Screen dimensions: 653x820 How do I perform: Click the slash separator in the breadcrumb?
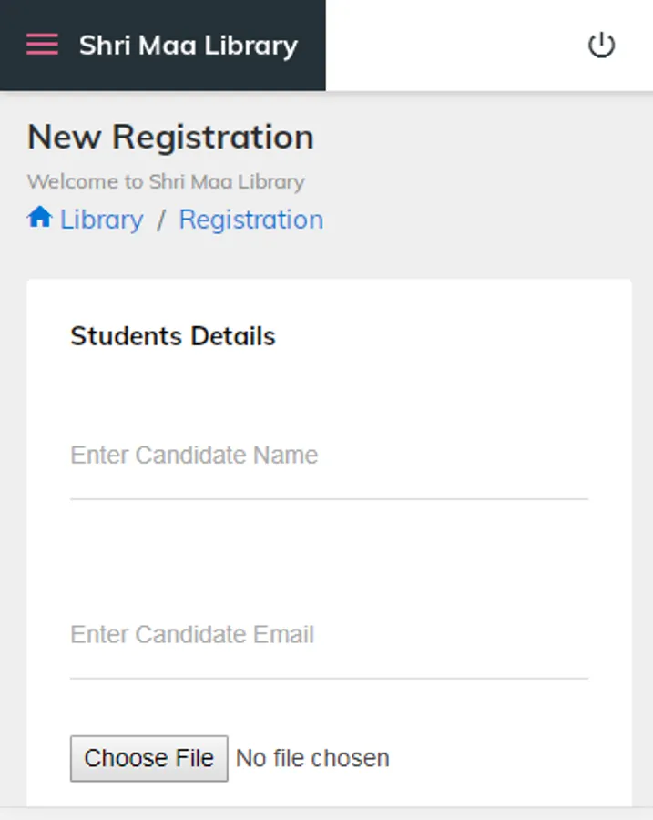[161, 220]
